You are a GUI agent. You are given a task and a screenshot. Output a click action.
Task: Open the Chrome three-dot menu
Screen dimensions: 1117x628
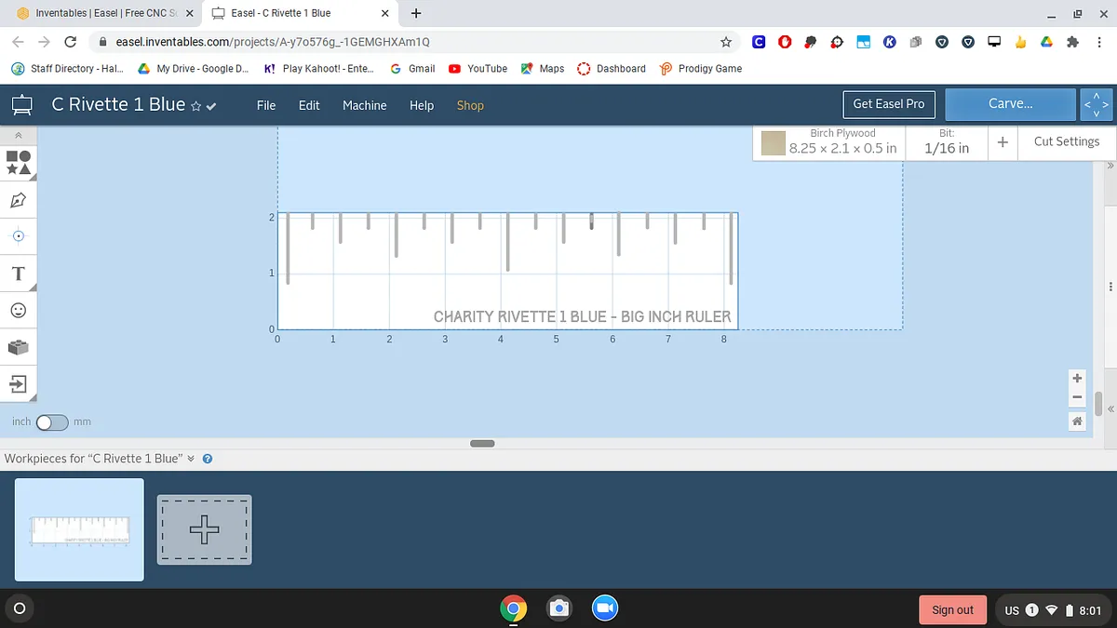[x=1099, y=42]
